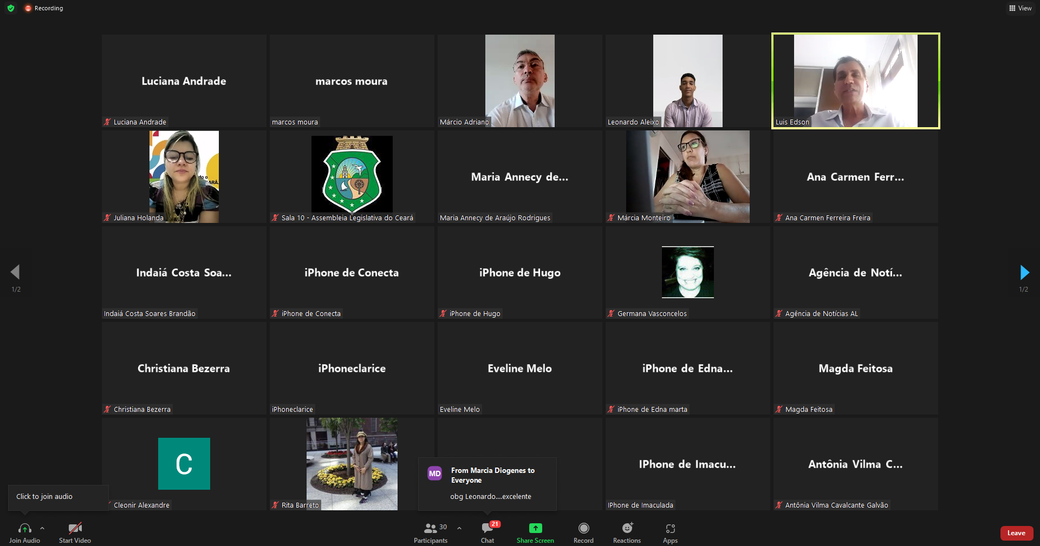Click Cleonir Alexandre's teal C avatar
The height and width of the screenshot is (546, 1040).
tap(184, 464)
